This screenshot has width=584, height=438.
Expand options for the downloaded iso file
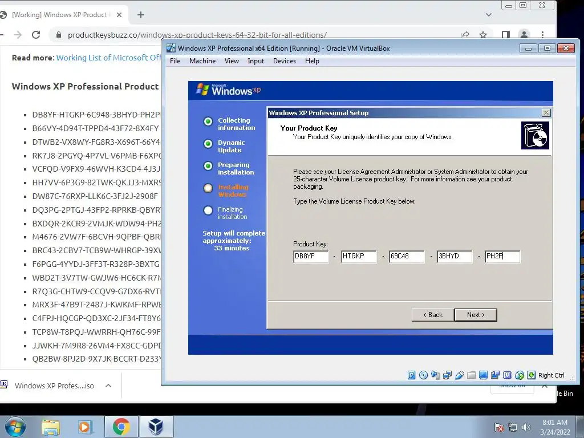coord(108,386)
